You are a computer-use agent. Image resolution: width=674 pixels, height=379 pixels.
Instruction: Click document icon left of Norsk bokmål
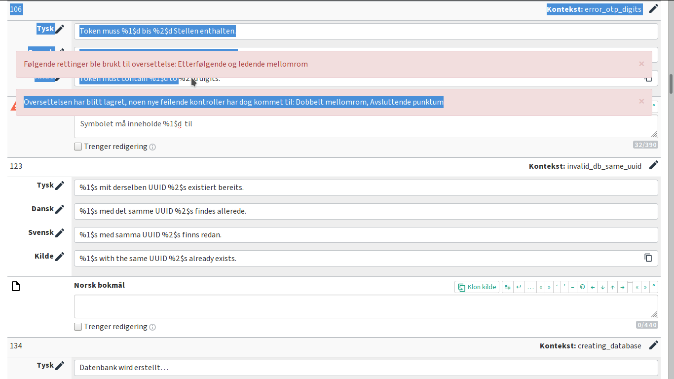pyautogui.click(x=16, y=286)
